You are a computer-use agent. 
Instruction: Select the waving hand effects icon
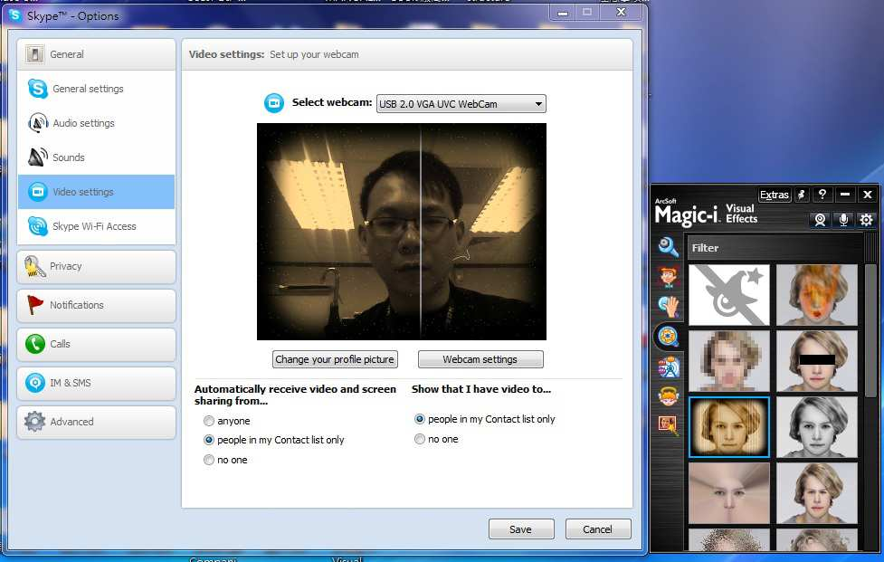coord(669,307)
